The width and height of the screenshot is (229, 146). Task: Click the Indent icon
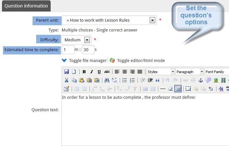point(150,80)
